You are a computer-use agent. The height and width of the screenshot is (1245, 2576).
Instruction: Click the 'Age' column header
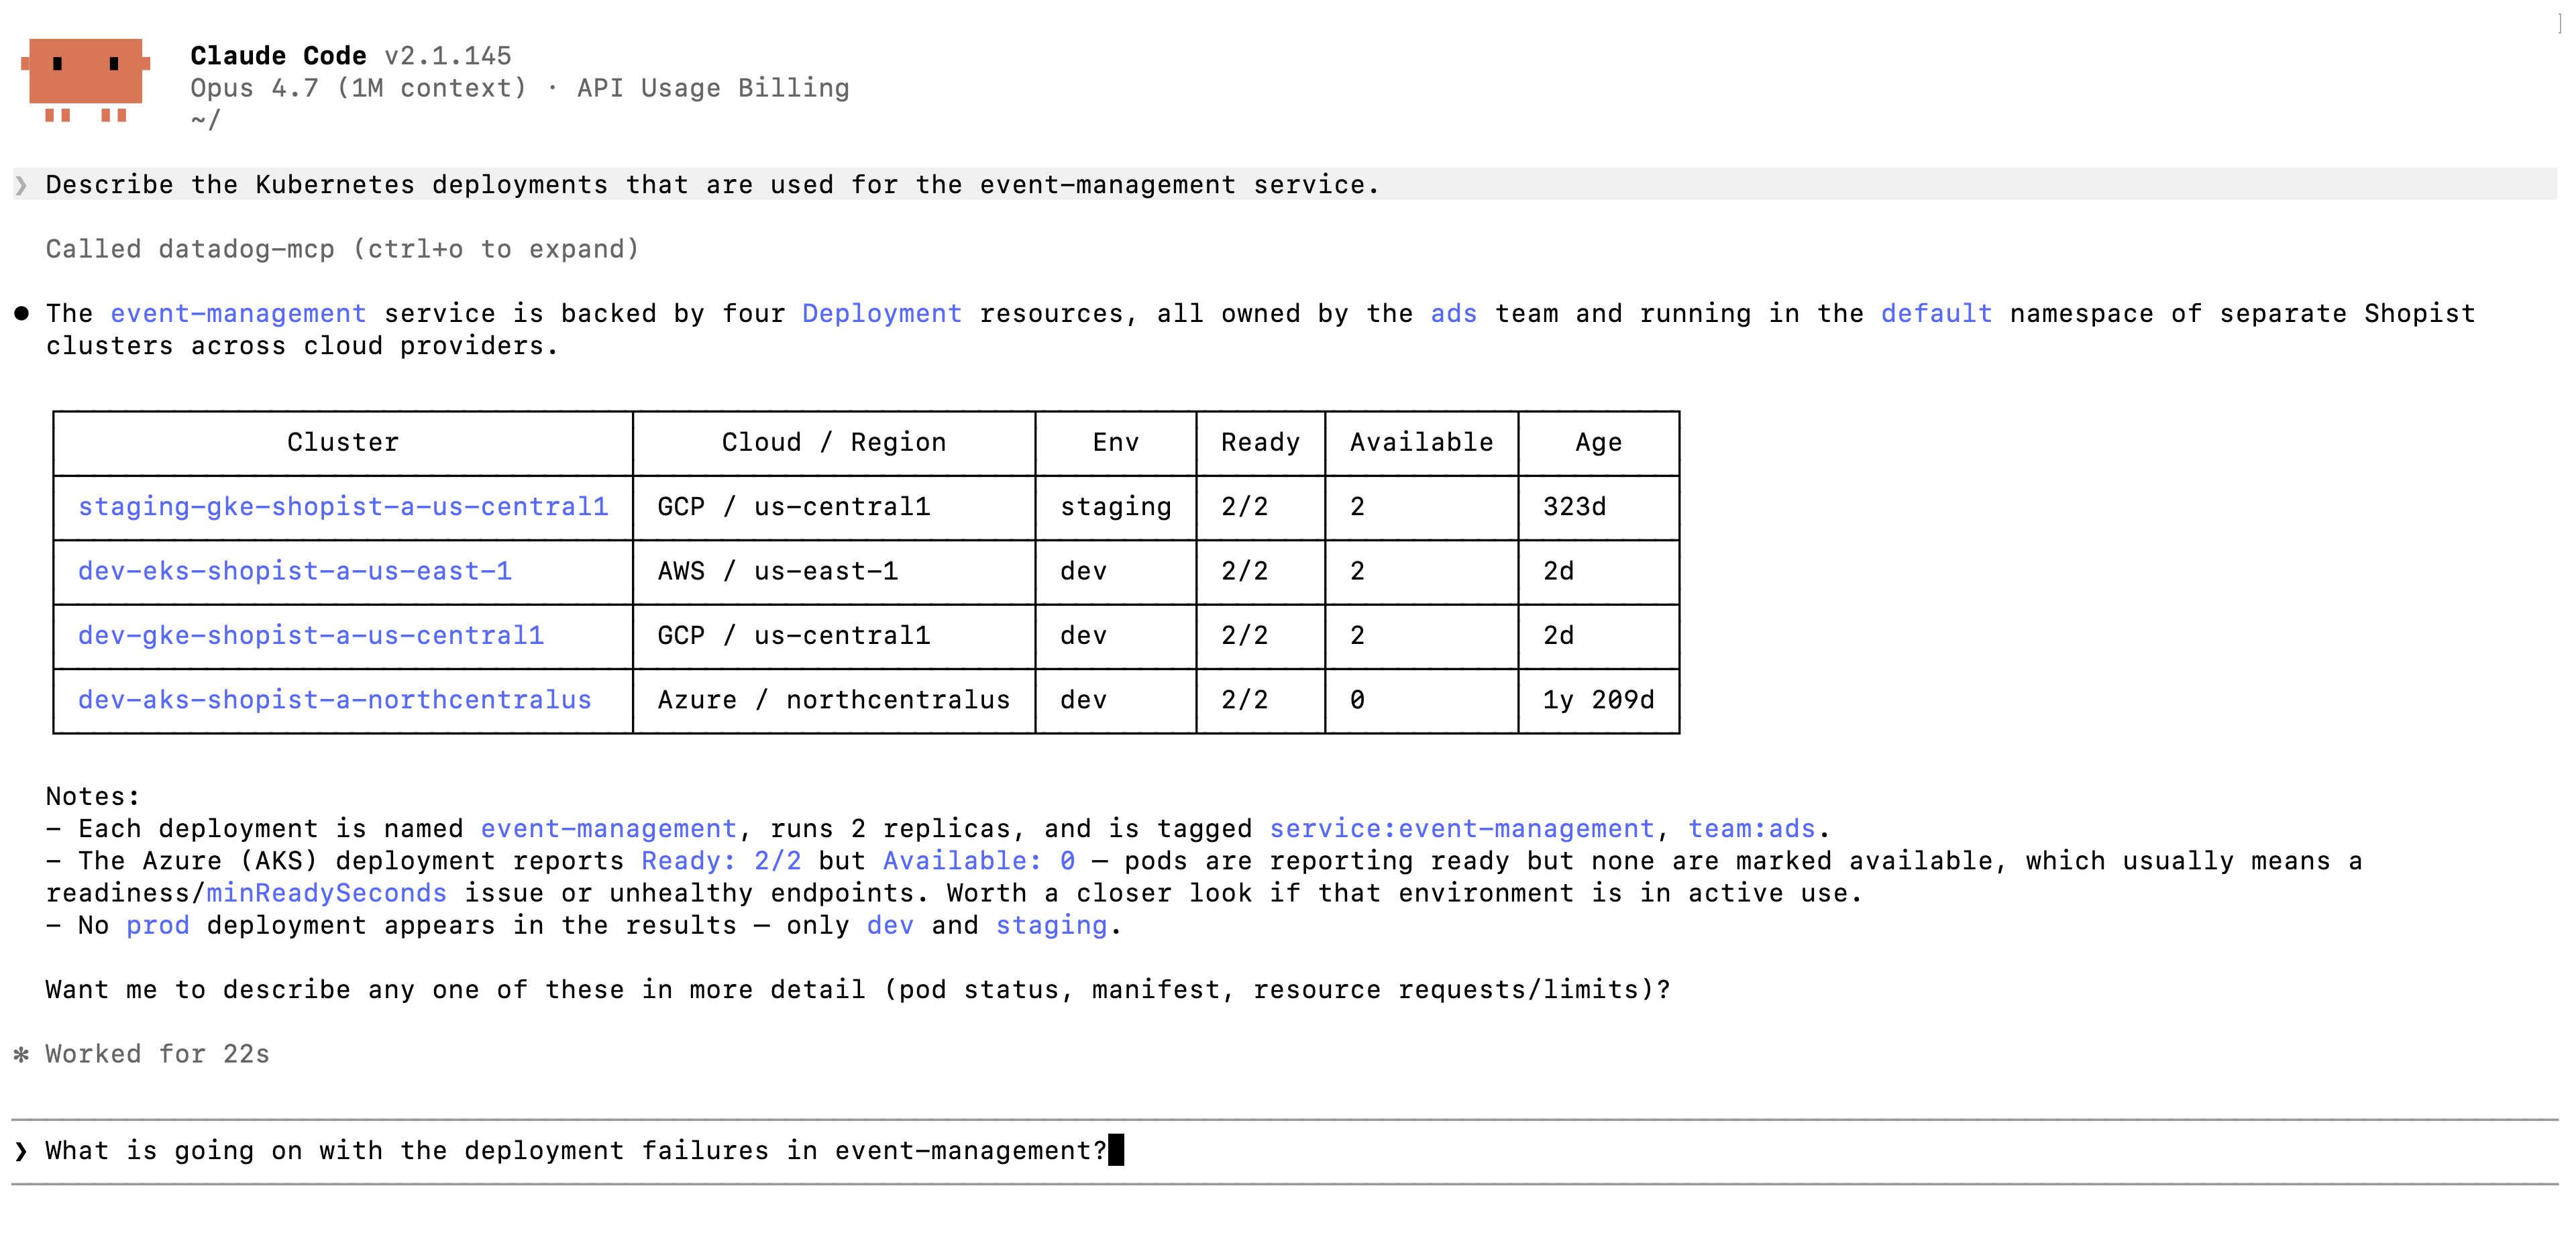click(1599, 442)
